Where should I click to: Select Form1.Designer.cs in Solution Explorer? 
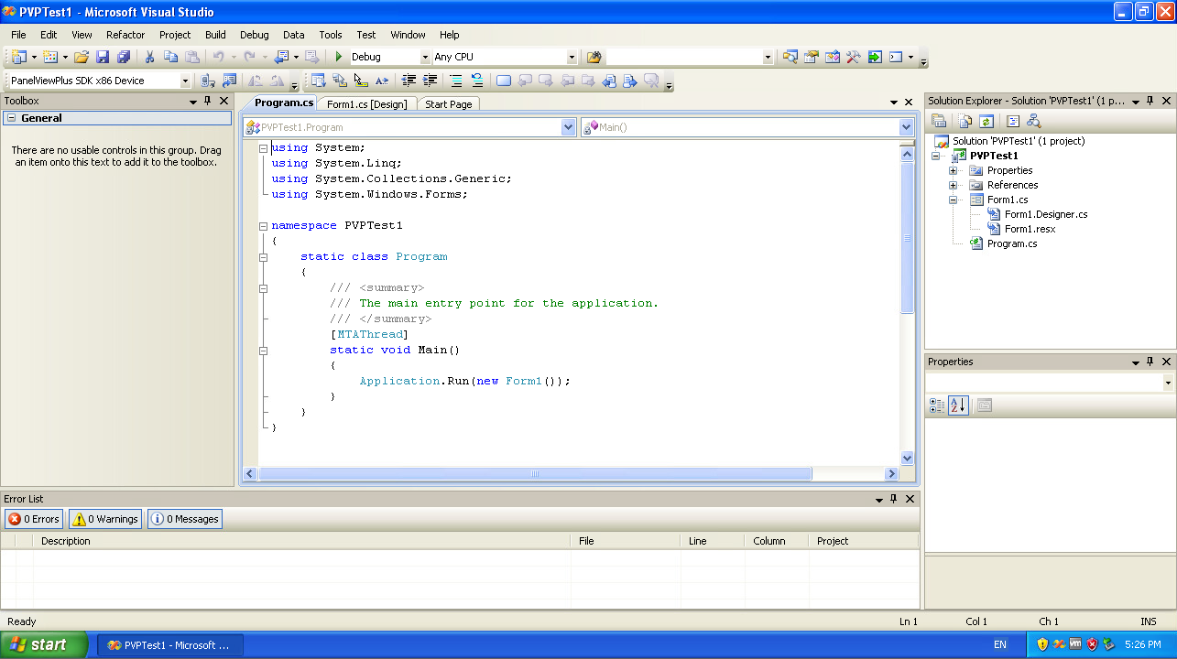pos(1046,214)
